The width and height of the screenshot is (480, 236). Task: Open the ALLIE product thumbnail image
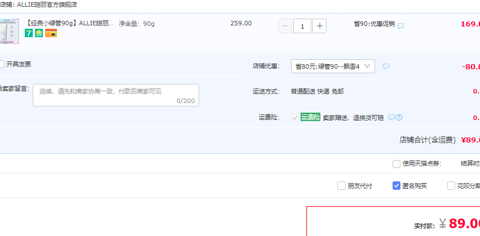pyautogui.click(x=10, y=31)
